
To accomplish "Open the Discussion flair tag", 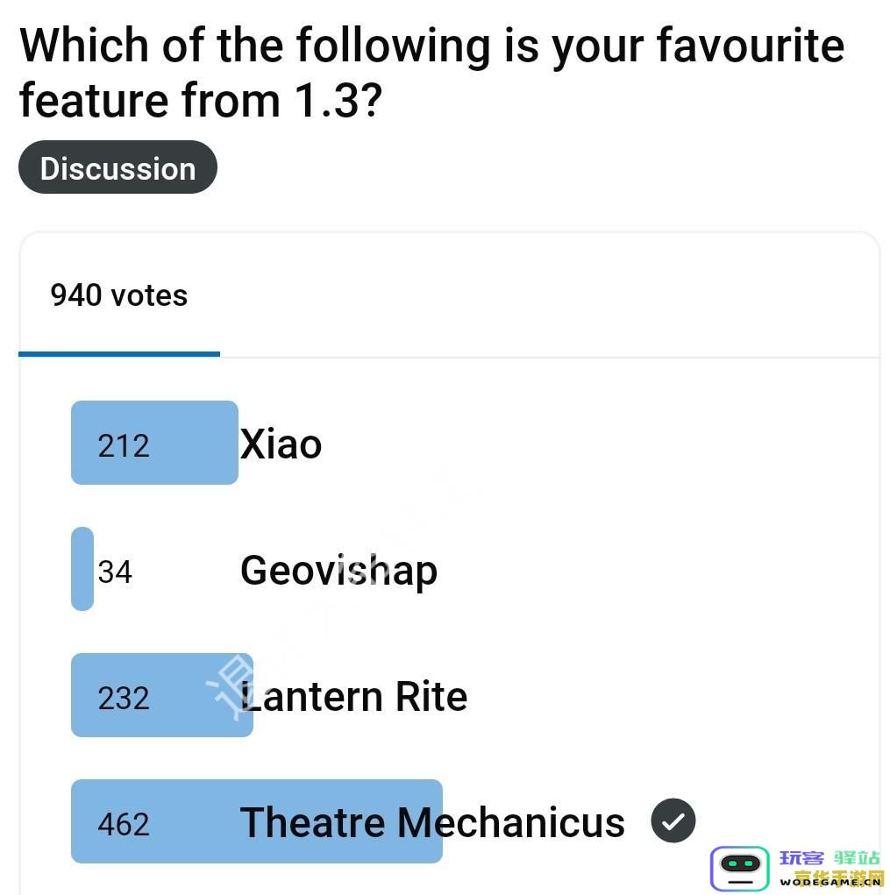I will 117,167.
